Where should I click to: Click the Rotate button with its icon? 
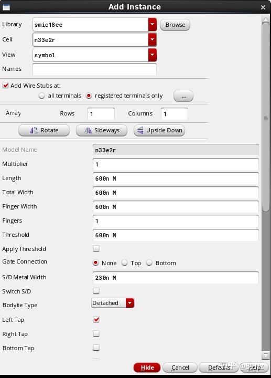tap(44, 130)
